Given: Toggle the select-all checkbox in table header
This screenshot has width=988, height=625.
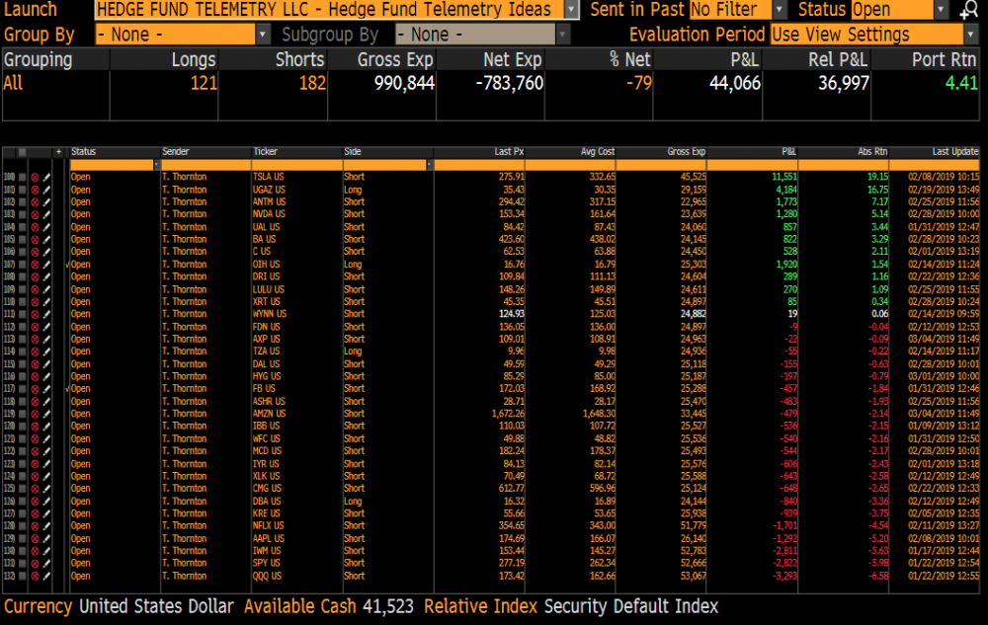Looking at the screenshot, I should [x=22, y=152].
